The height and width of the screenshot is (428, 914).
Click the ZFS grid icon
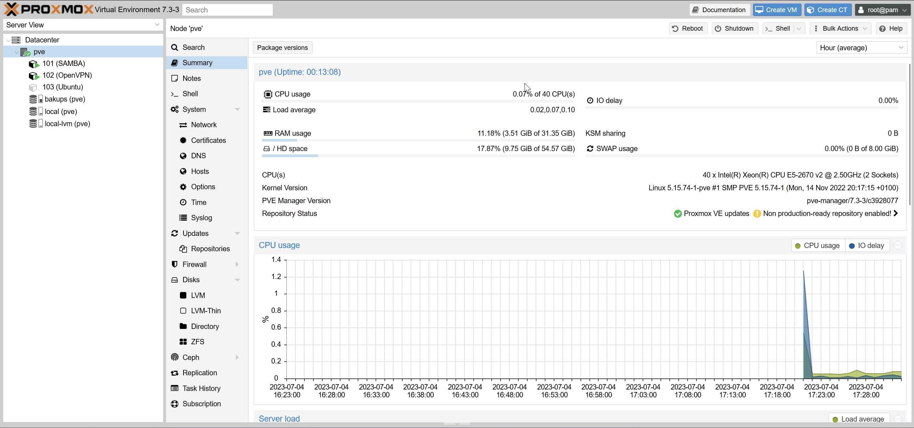pos(183,342)
